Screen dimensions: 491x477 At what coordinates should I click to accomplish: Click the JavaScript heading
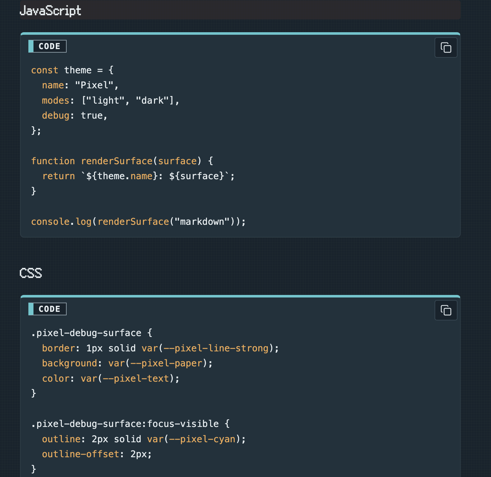click(50, 11)
